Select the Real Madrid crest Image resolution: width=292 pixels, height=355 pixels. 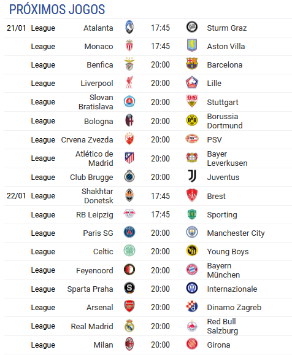point(129,326)
